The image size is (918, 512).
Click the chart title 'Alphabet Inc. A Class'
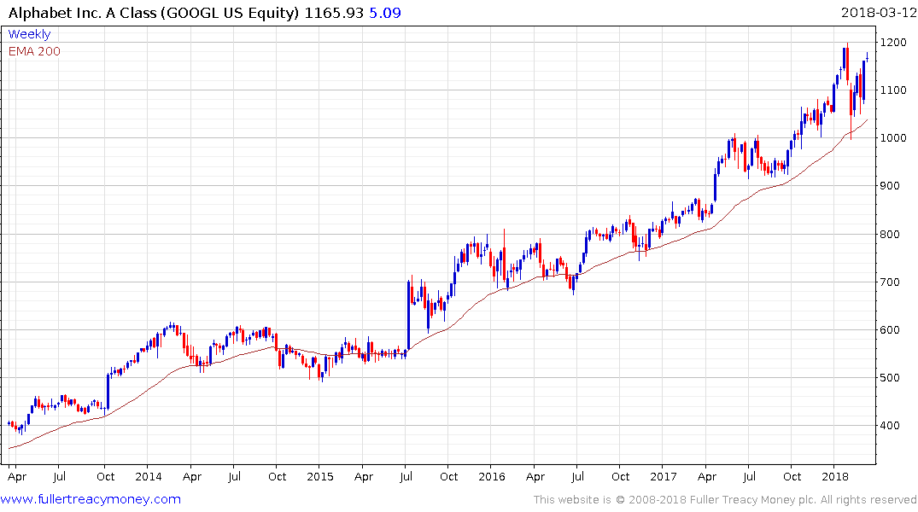pyautogui.click(x=83, y=12)
